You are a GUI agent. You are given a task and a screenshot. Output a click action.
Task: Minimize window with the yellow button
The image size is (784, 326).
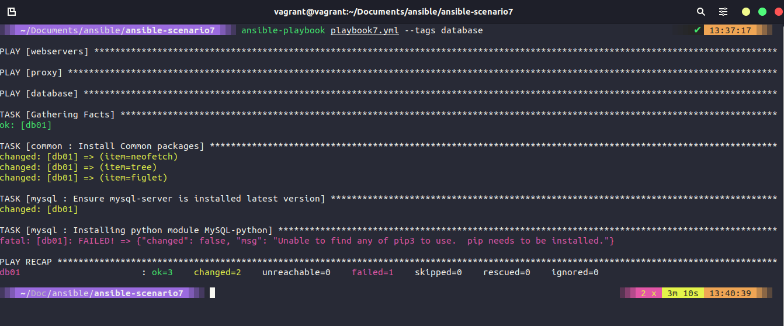(746, 12)
